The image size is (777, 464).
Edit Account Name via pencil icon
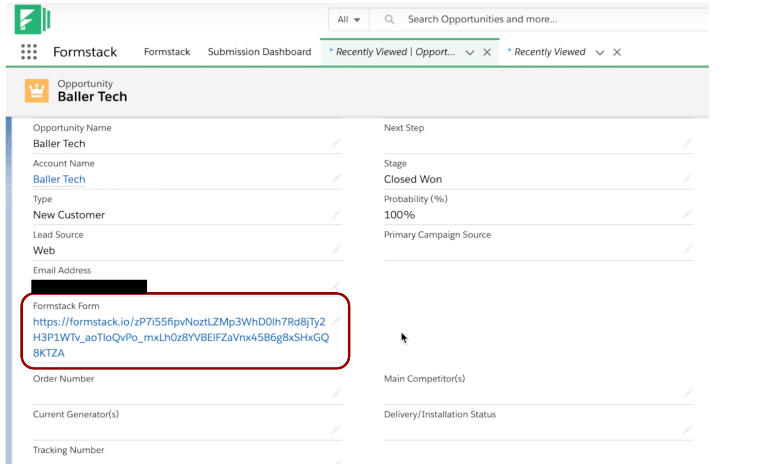tap(336, 178)
